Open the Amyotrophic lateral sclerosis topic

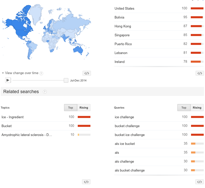tap(27, 135)
